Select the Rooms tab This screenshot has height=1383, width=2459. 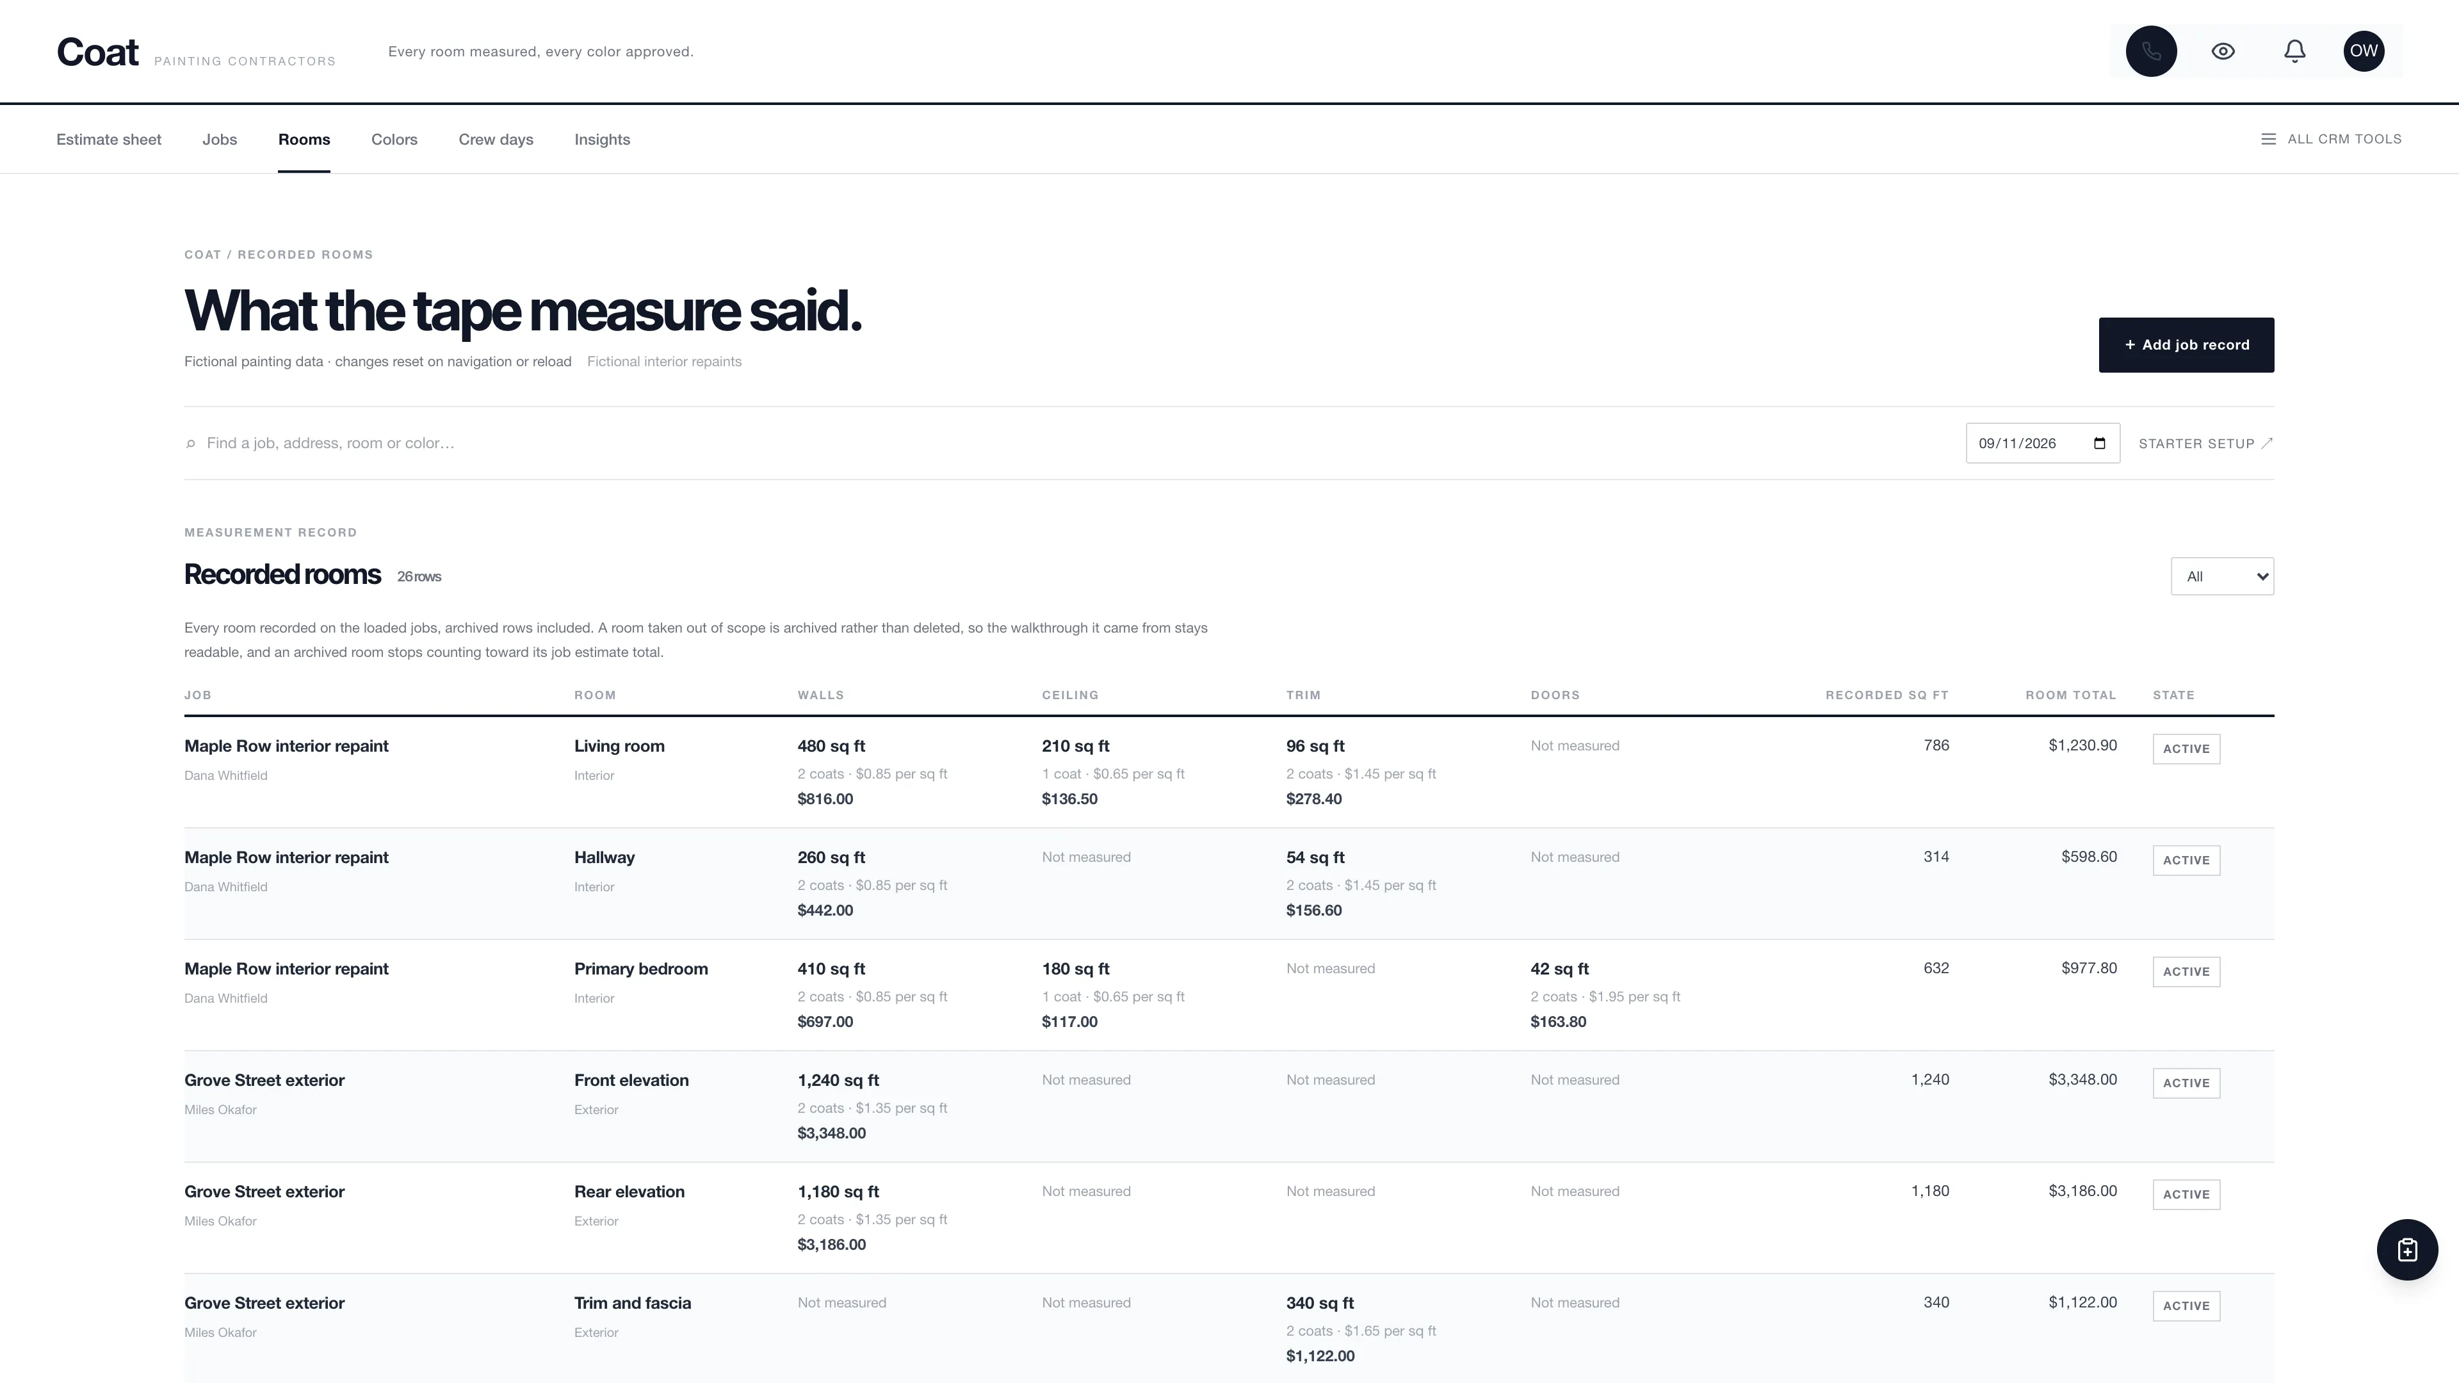point(305,140)
